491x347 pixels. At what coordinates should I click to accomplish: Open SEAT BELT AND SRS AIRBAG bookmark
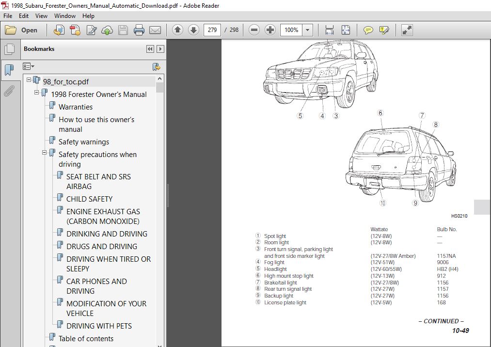click(x=99, y=181)
